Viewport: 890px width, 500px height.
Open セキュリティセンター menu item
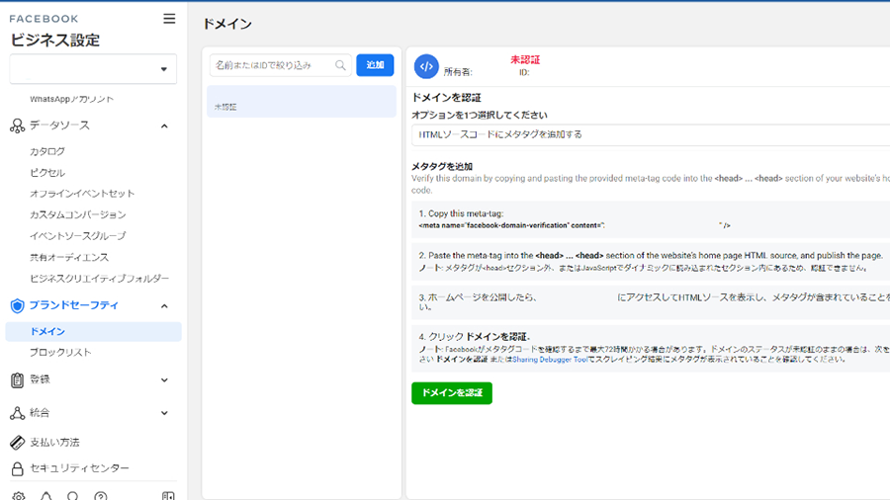pos(79,468)
